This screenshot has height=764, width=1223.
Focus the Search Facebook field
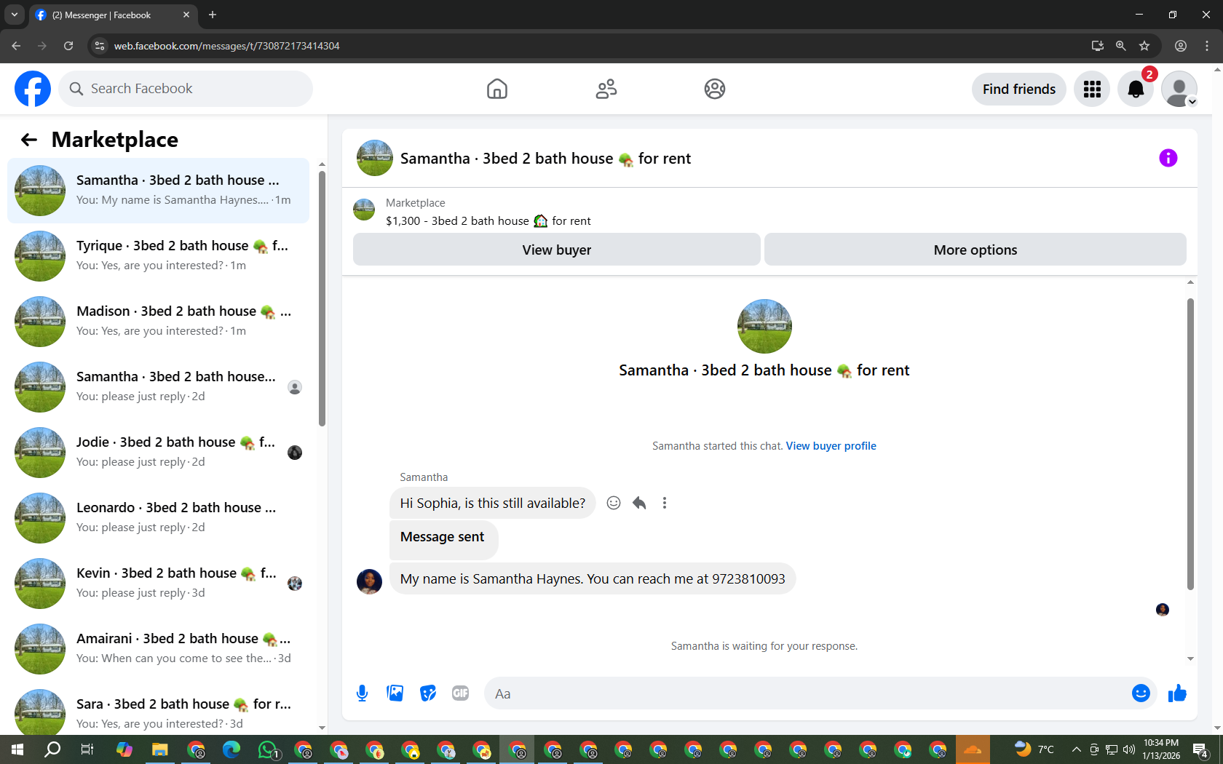[x=186, y=89]
